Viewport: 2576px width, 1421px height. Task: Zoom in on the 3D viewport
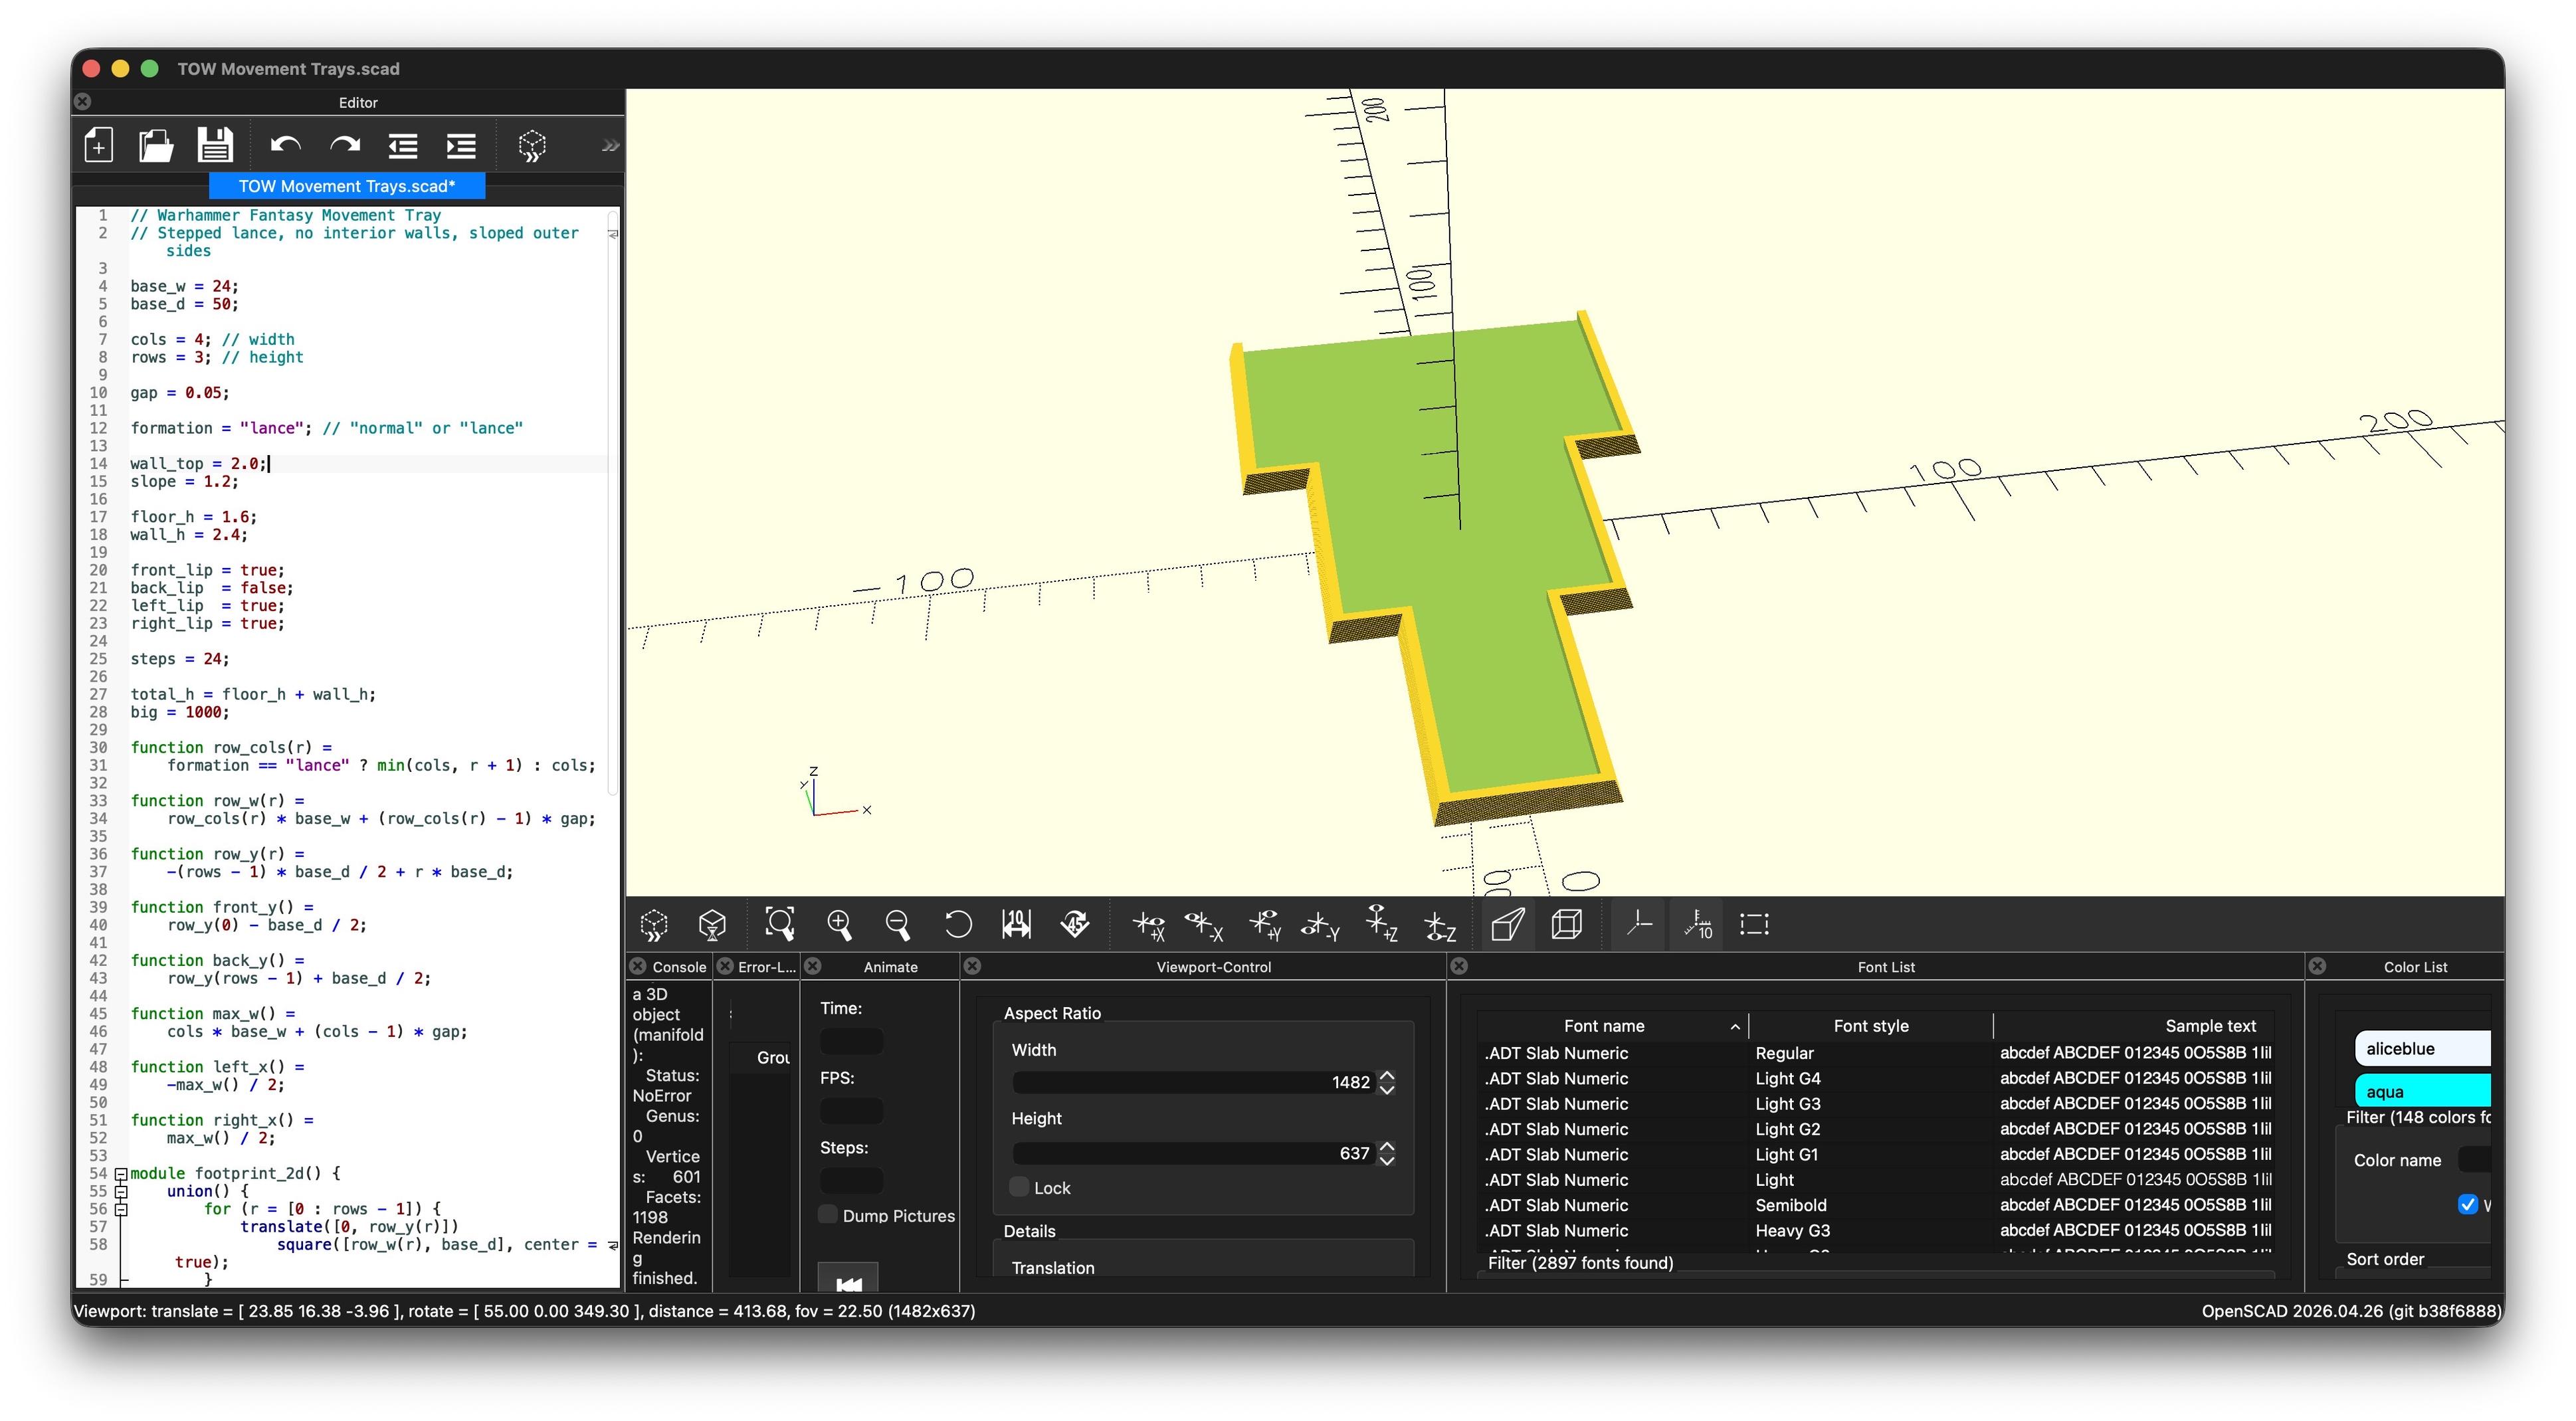click(839, 925)
